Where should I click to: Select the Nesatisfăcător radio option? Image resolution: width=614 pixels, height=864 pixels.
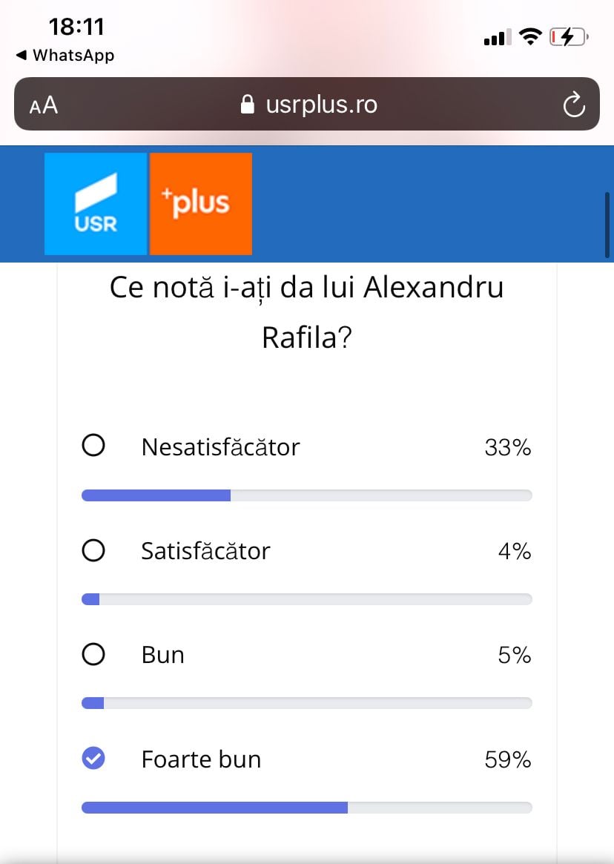(x=93, y=446)
